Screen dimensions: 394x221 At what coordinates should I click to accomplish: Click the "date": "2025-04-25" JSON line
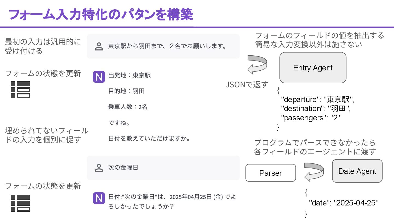point(343,203)
